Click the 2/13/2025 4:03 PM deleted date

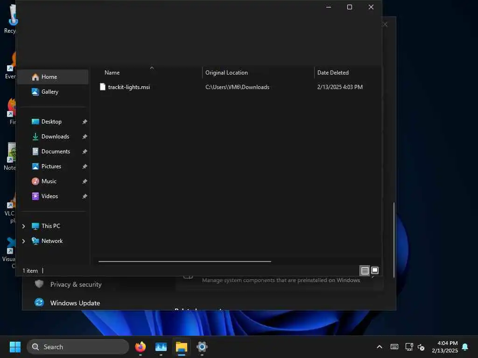340,87
